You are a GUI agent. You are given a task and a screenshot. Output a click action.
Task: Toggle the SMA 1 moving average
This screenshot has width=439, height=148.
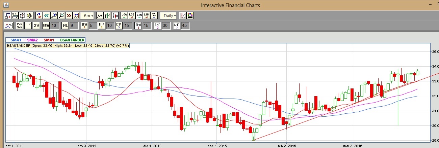click(x=138, y=26)
